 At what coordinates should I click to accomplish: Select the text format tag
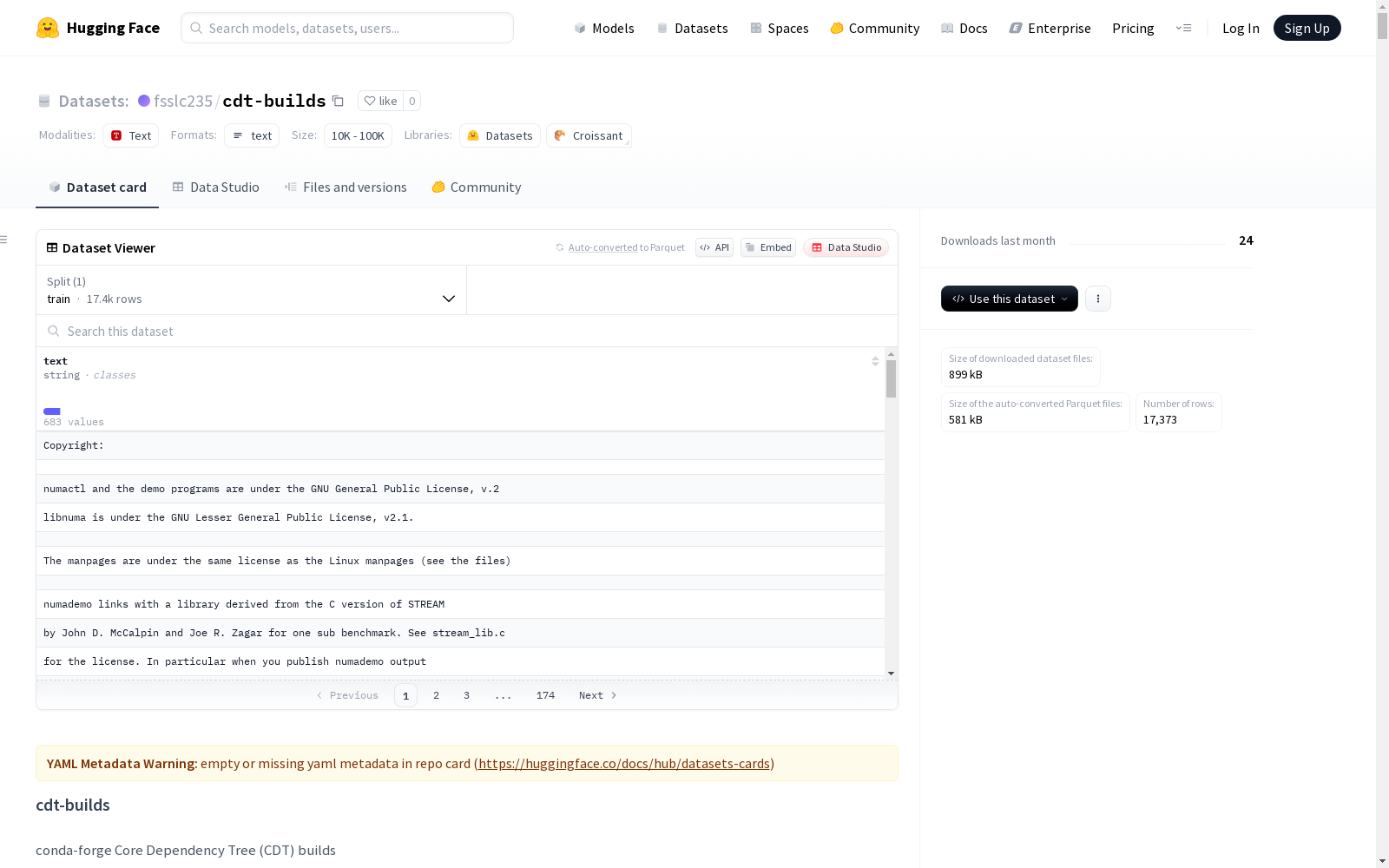tap(252, 135)
